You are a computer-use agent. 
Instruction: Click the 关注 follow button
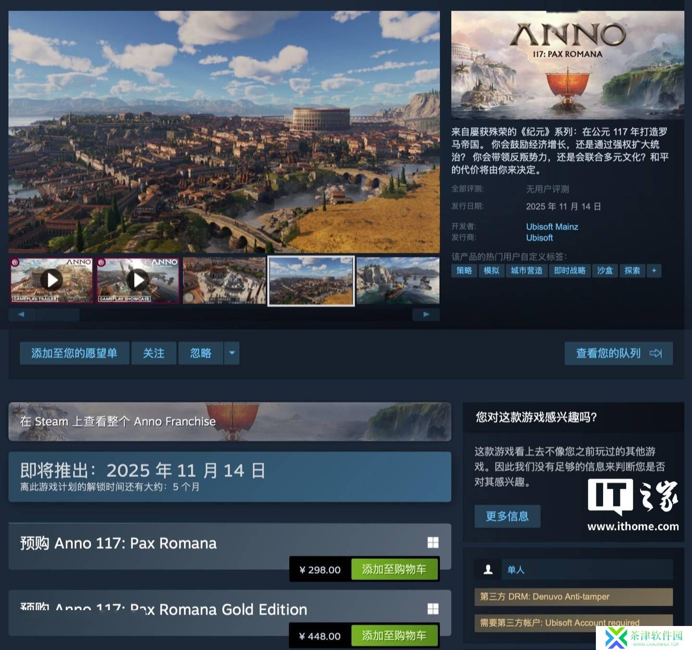154,353
